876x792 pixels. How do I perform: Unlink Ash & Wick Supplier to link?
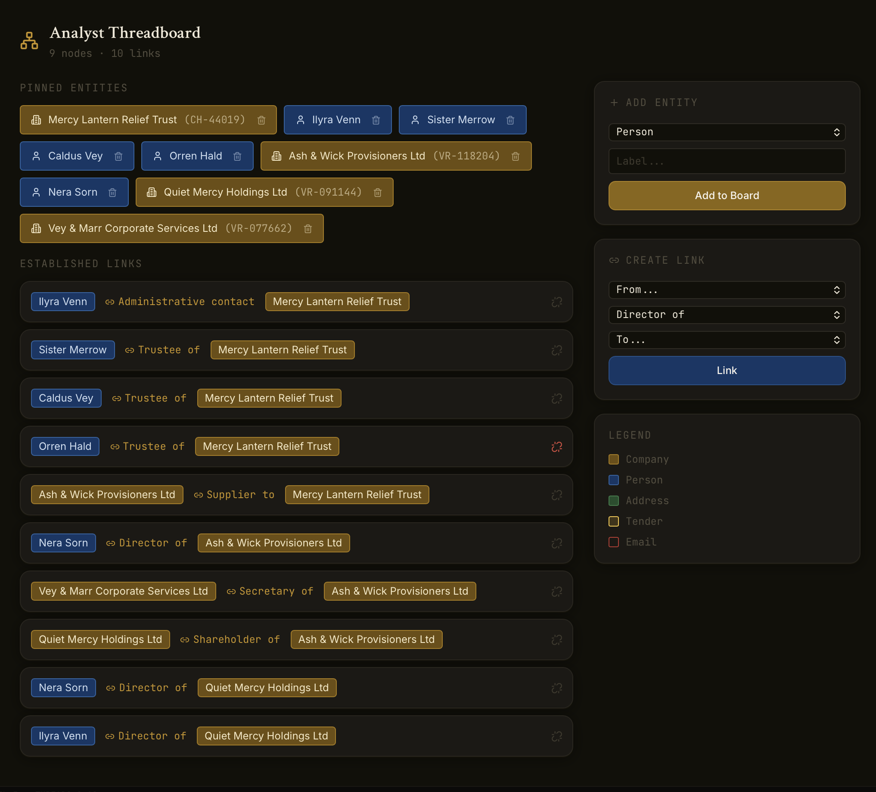[556, 495]
